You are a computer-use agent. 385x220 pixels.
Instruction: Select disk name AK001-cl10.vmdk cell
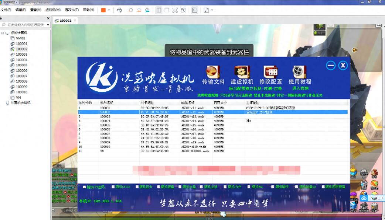pyautogui.click(x=194, y=147)
